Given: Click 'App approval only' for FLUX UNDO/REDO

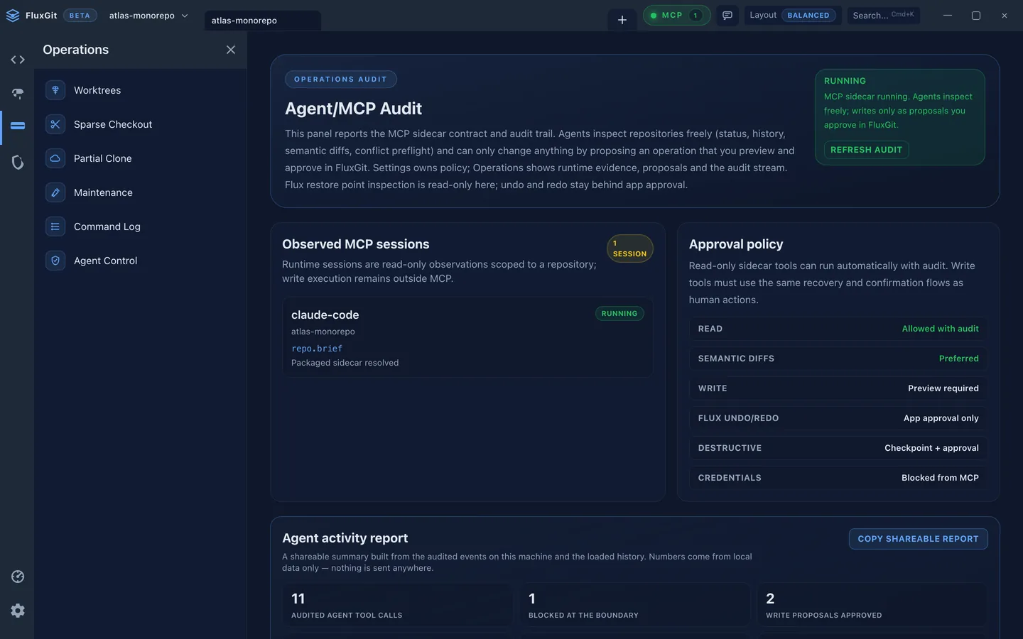Looking at the screenshot, I should click(941, 418).
